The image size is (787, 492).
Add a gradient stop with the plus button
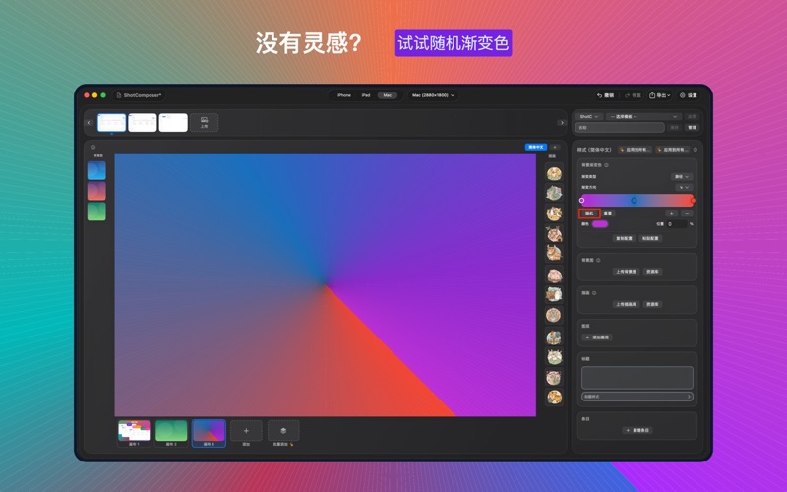(x=671, y=213)
